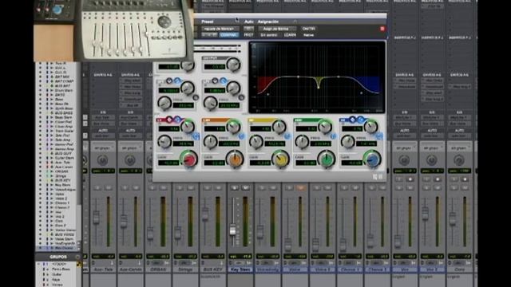The height and width of the screenshot is (287, 511).
Task: Adjust the green HMF gain knob
Action: 327,159
